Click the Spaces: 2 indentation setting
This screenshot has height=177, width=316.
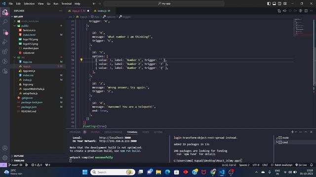[244, 165]
